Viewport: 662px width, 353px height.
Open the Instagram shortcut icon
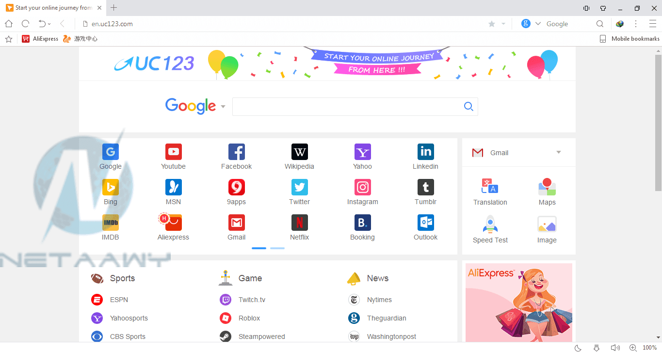(363, 187)
